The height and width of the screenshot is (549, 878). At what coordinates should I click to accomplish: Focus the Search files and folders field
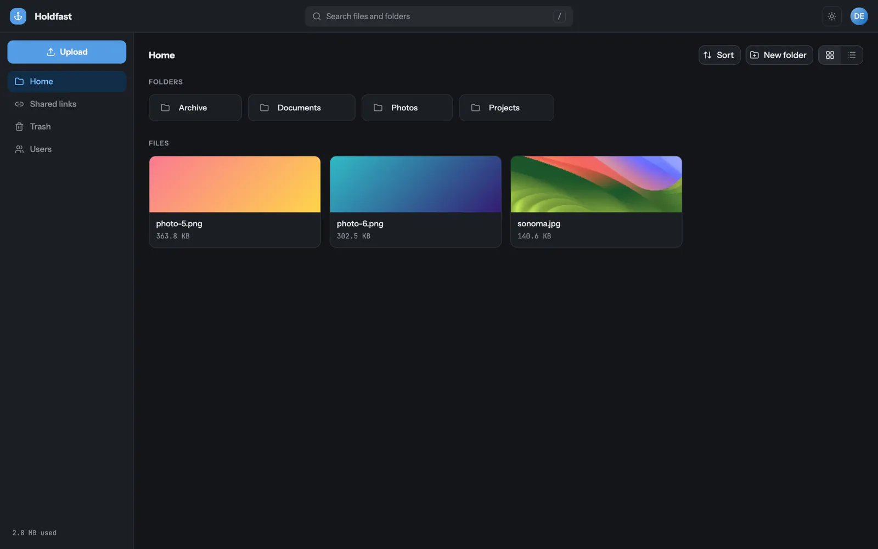tap(439, 16)
